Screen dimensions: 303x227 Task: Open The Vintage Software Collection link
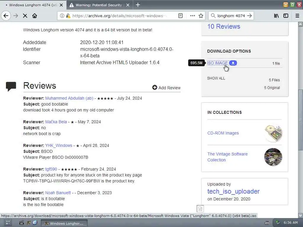[x=228, y=157]
